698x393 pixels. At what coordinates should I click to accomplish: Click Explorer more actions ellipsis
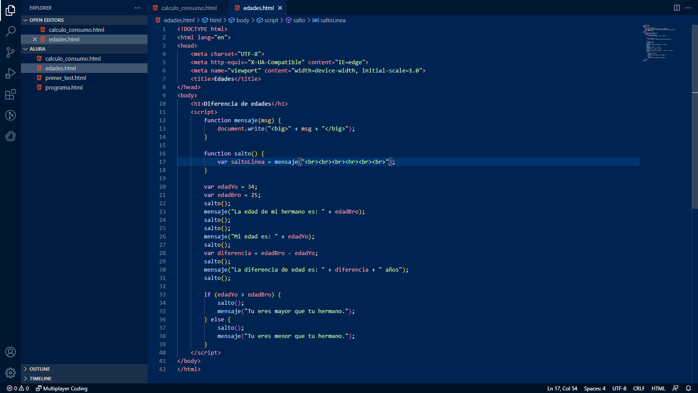137,8
